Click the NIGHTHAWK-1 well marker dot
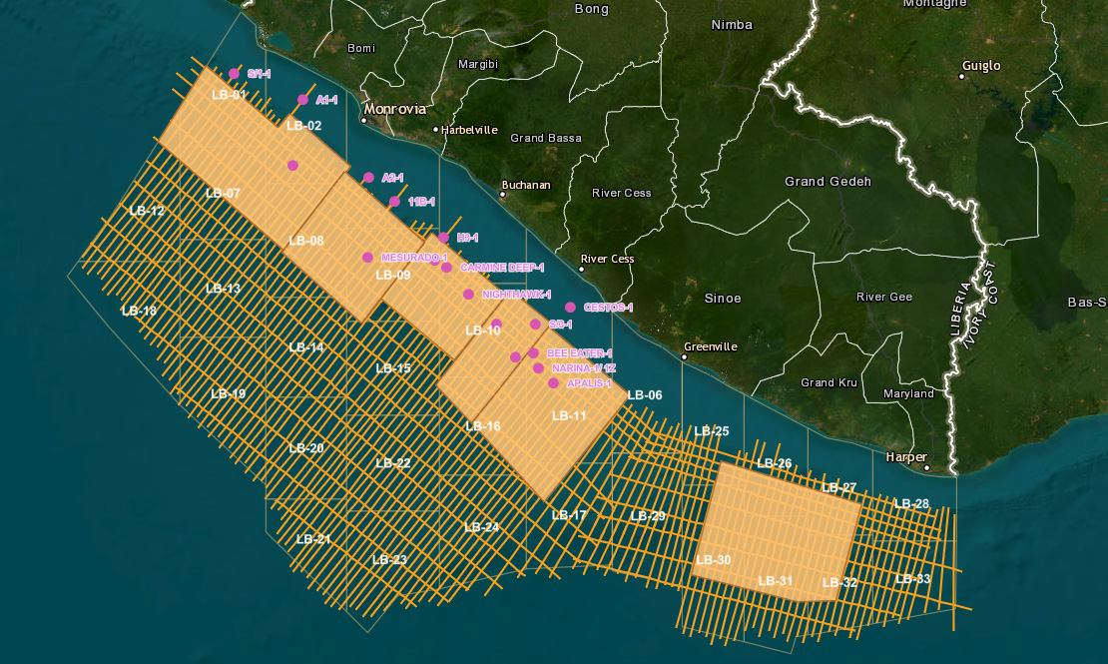Screen dimensions: 1108x664 click(468, 295)
